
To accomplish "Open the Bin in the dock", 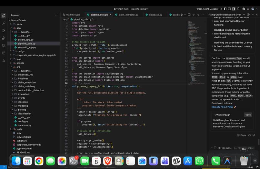I will (x=244, y=161).
